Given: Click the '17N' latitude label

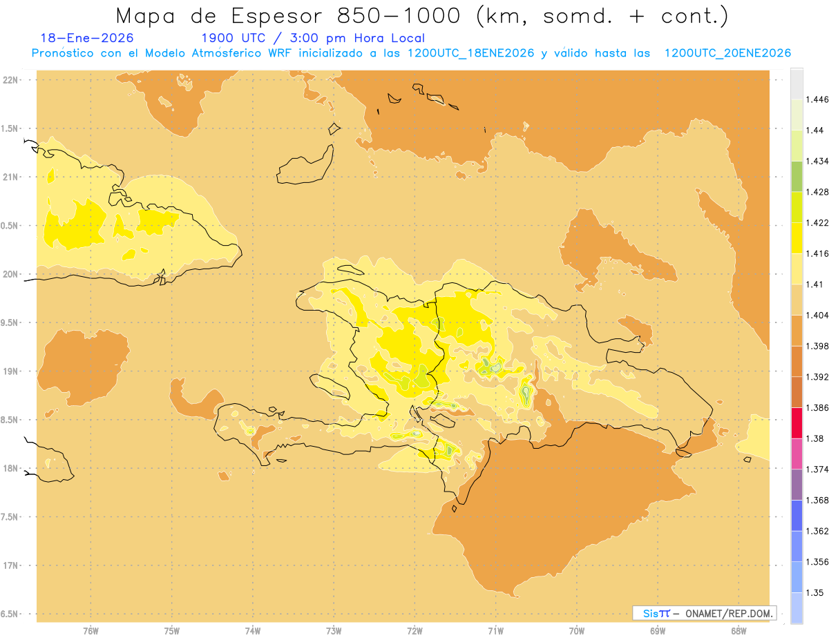Looking at the screenshot, I should click(x=10, y=565).
